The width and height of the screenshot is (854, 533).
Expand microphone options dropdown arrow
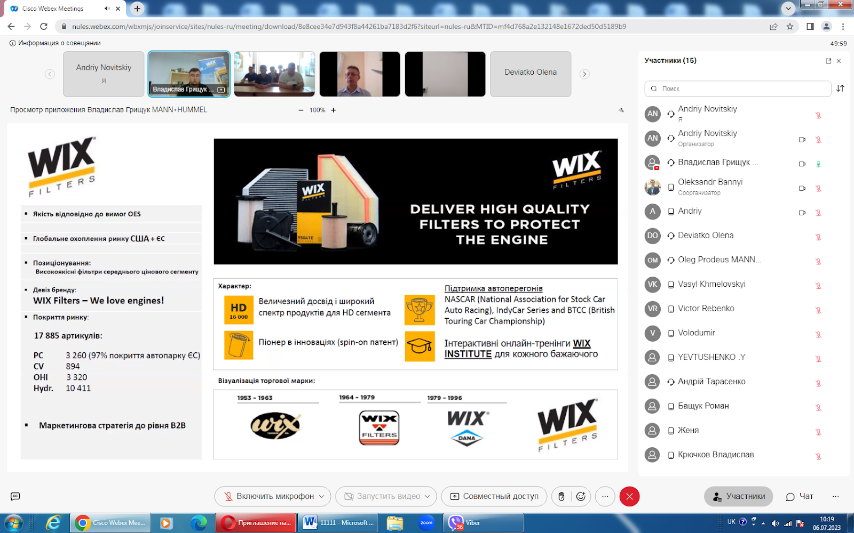pyautogui.click(x=322, y=496)
